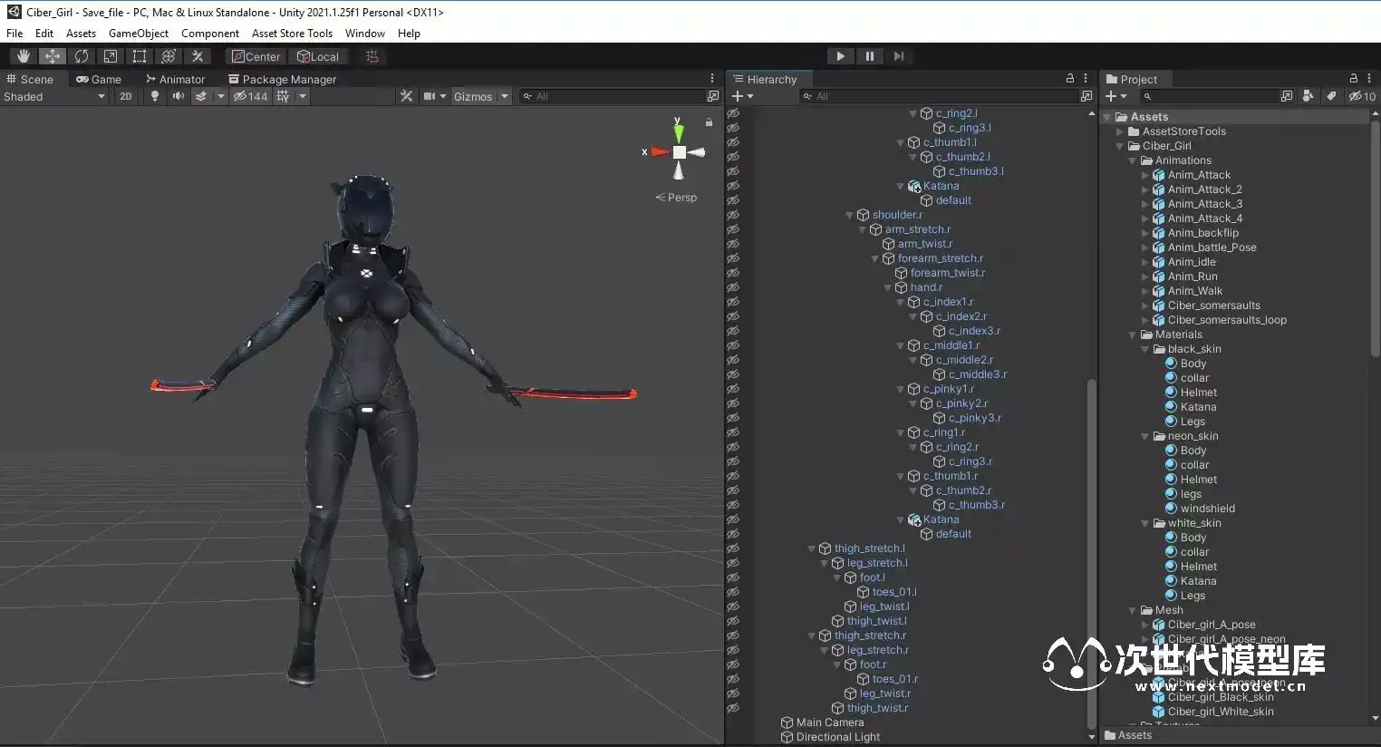Collapse the Animations folder
This screenshot has height=747, width=1381.
click(x=1133, y=160)
